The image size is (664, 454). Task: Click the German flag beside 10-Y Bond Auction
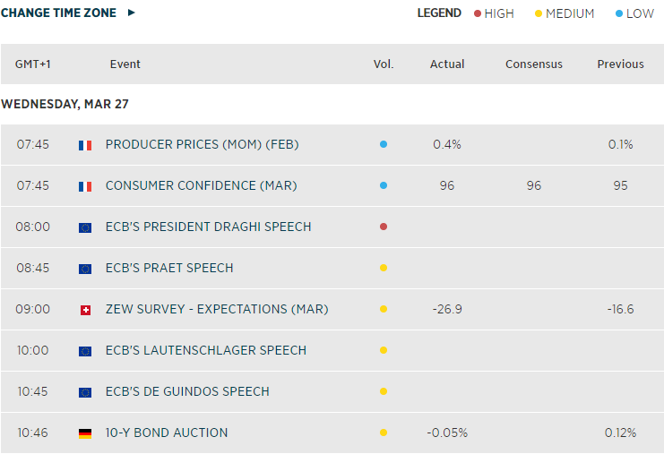[85, 433]
